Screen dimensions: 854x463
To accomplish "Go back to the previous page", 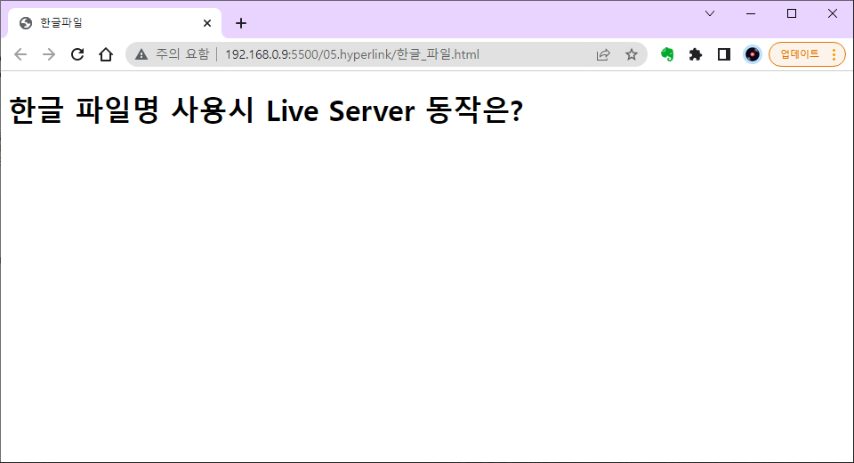I will click(20, 54).
